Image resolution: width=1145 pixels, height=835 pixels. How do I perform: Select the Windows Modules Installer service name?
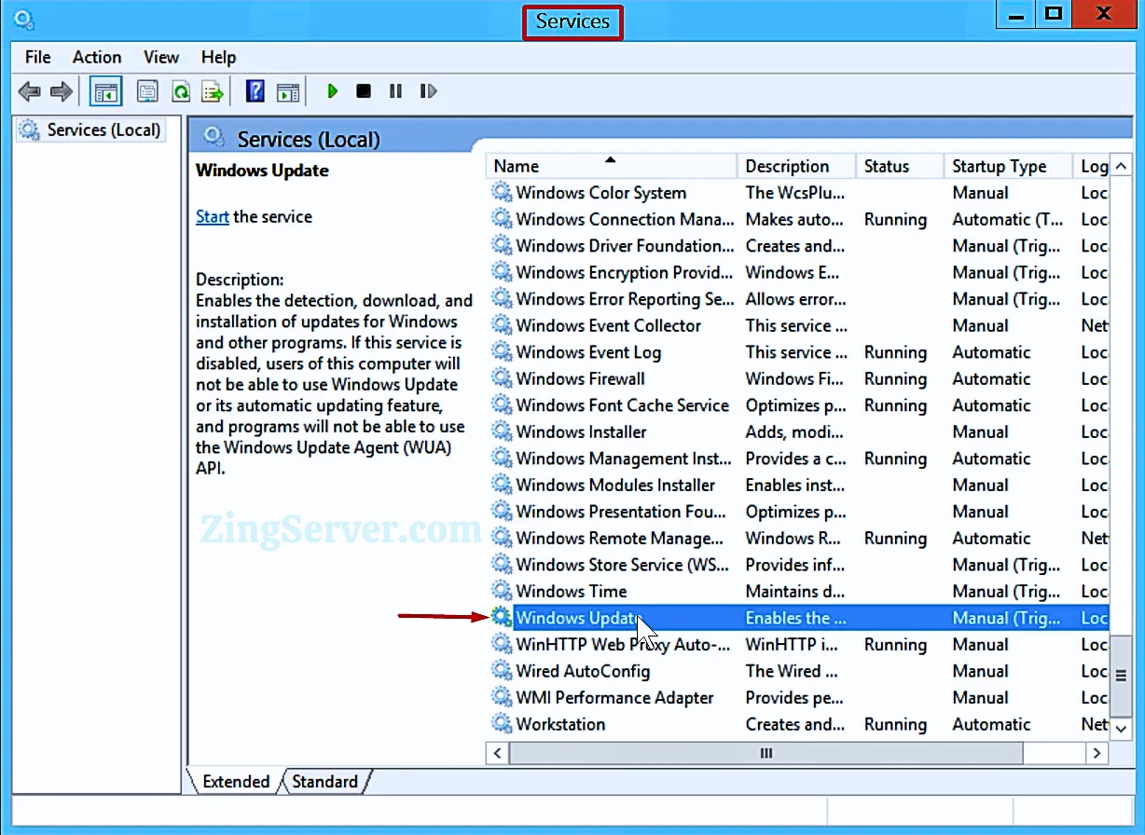click(615, 485)
